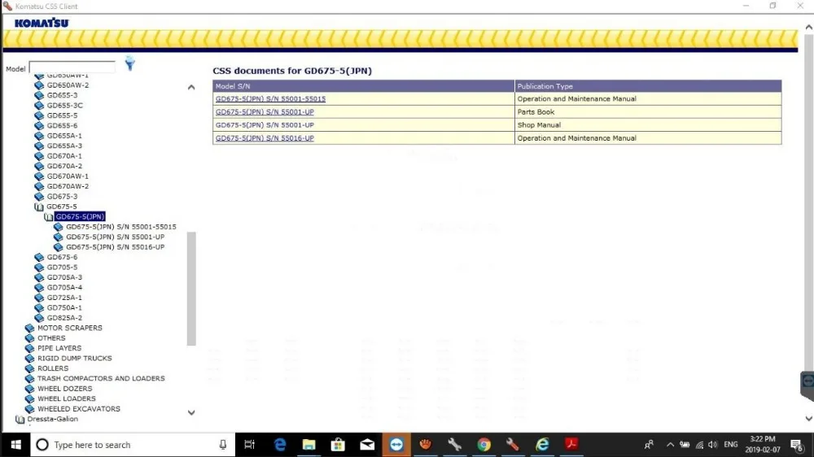The width and height of the screenshot is (814, 457).
Task: Switch to TeamViewer on the taskbar
Action: pos(396,445)
